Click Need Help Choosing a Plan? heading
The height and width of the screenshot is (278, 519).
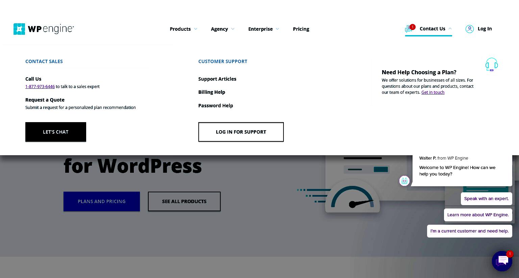(419, 72)
